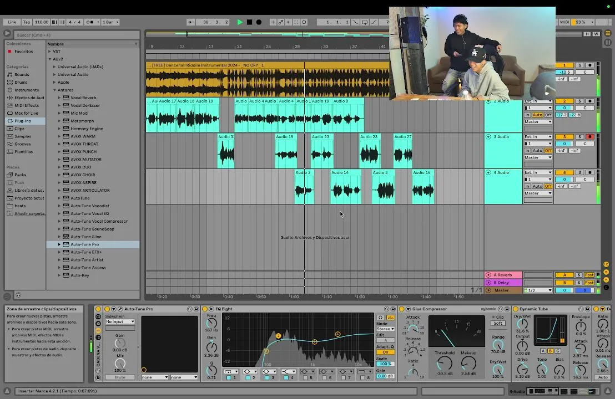This screenshot has width=615, height=399.
Task: Save Glue Compressor preset disk icon
Action: coord(507,309)
